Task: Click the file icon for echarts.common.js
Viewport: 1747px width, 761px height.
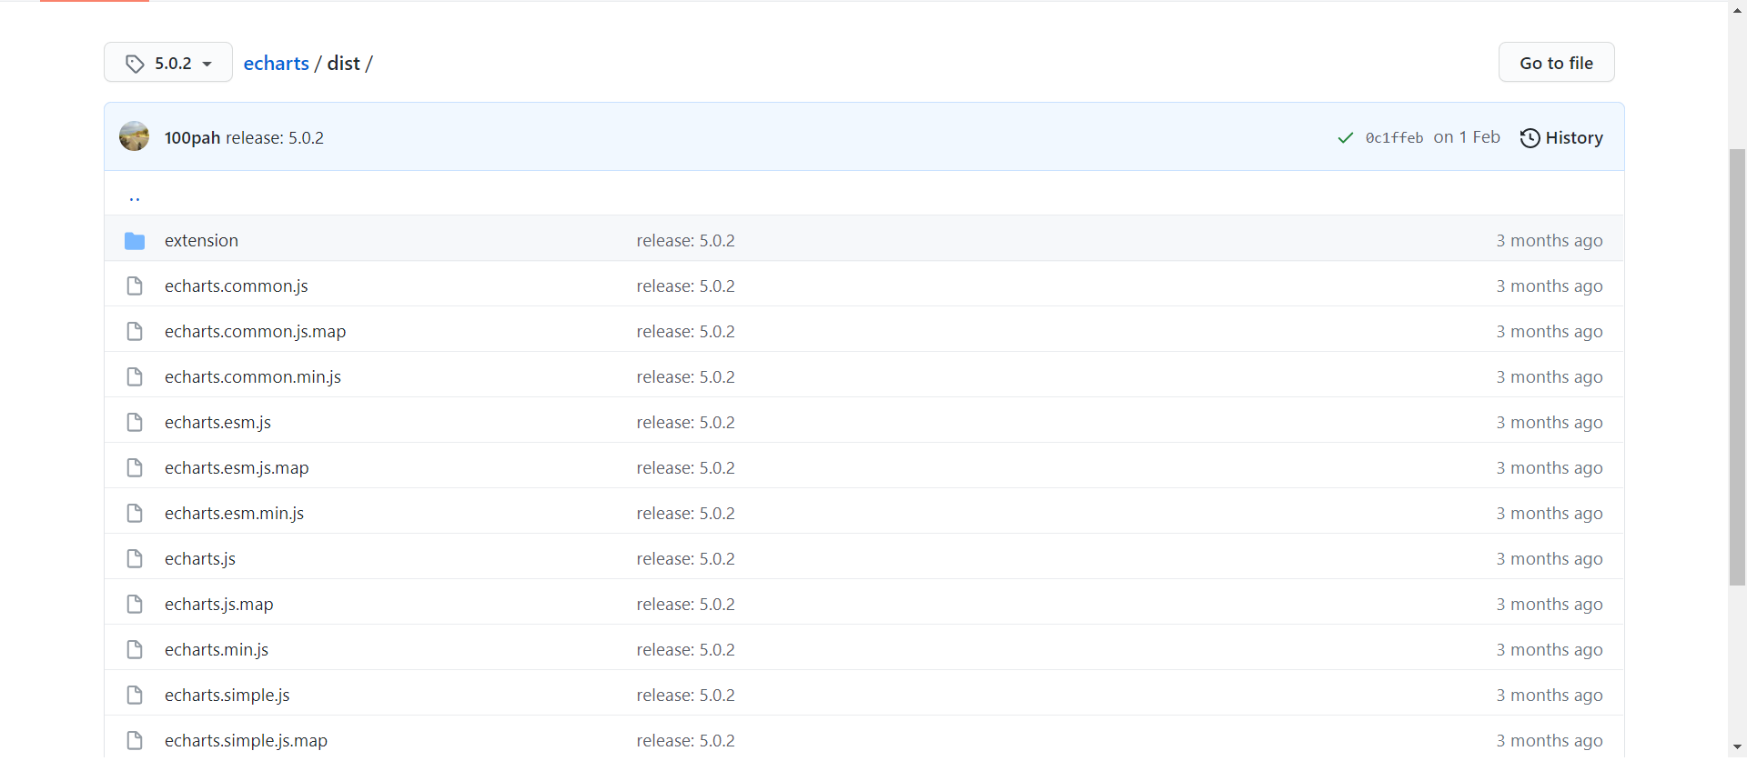Action: (x=135, y=286)
